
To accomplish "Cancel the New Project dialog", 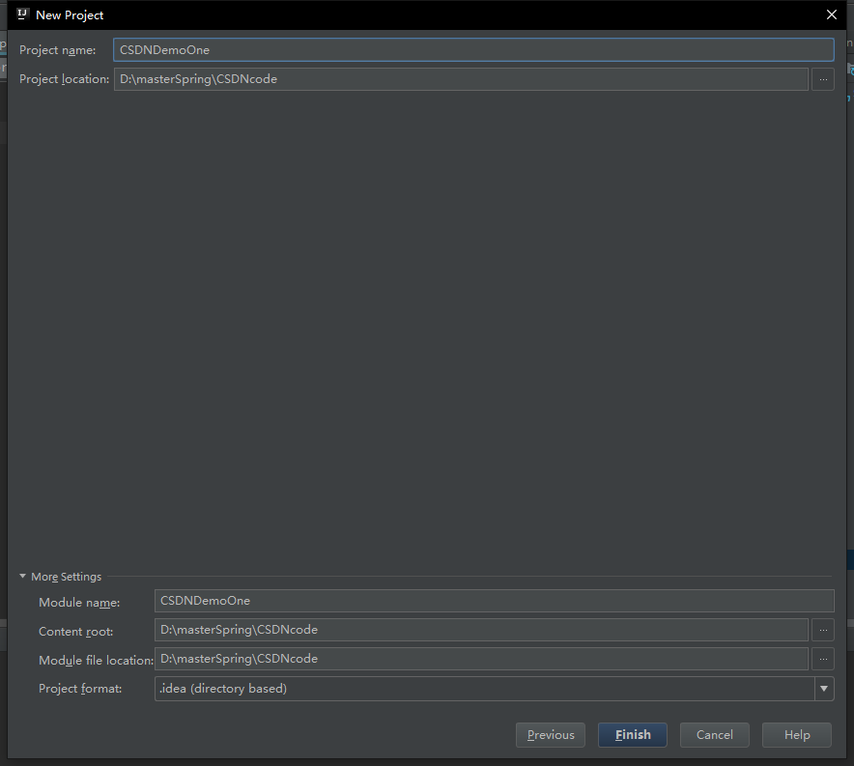I will point(715,735).
